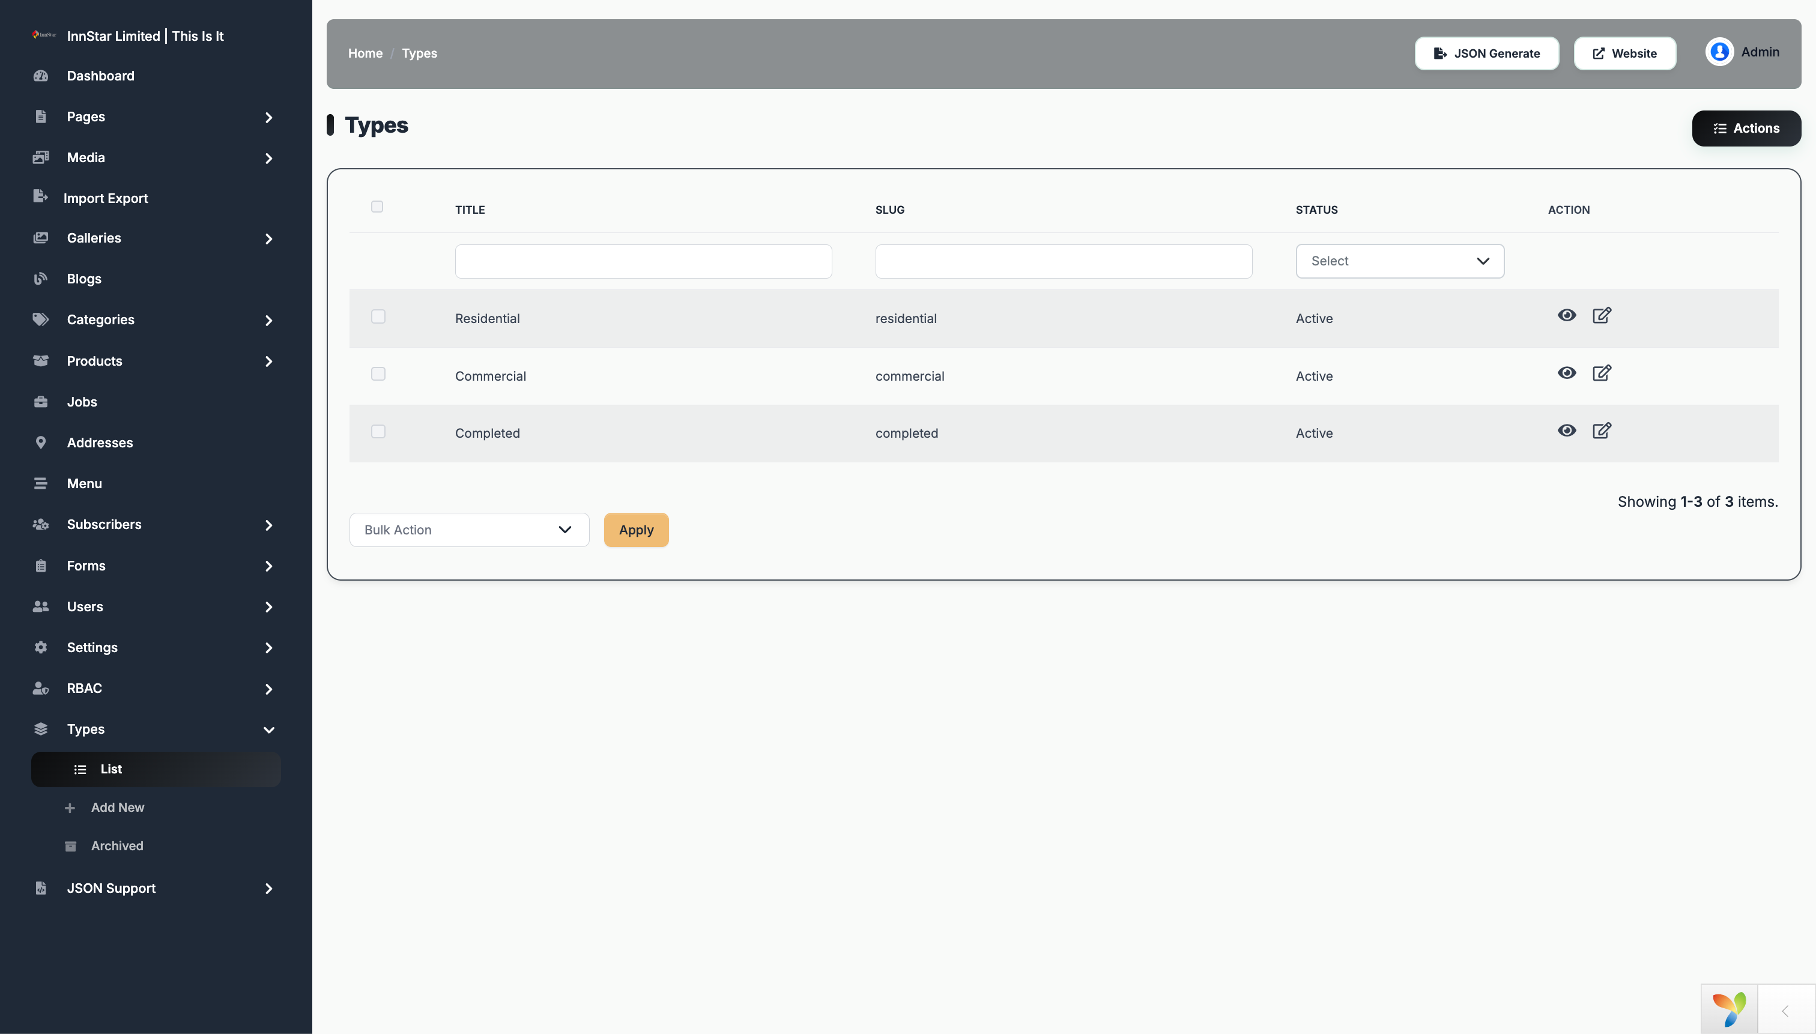Screen dimensions: 1816x1034
Task: Open the Website link button
Action: 1625,53
